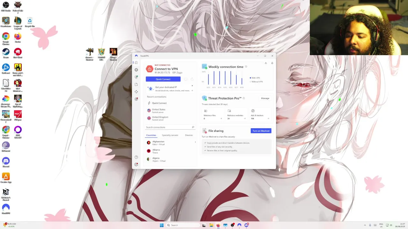The image size is (408, 229).
Task: Open File Explorer from the taskbar
Action: click(211, 225)
